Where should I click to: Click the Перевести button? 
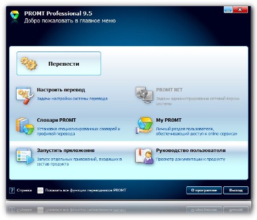coord(59,63)
